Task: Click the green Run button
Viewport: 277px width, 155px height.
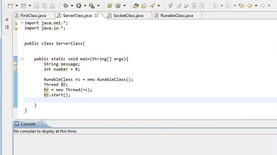Action: pos(79,6)
